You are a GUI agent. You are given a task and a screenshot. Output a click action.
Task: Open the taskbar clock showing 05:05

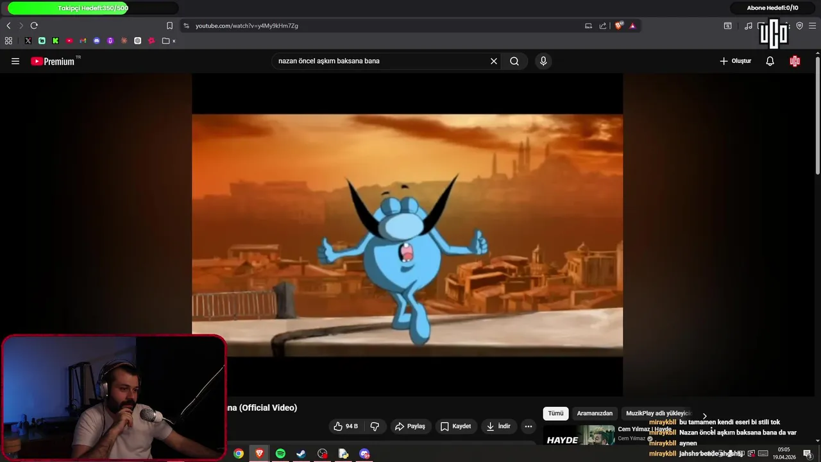click(784, 454)
